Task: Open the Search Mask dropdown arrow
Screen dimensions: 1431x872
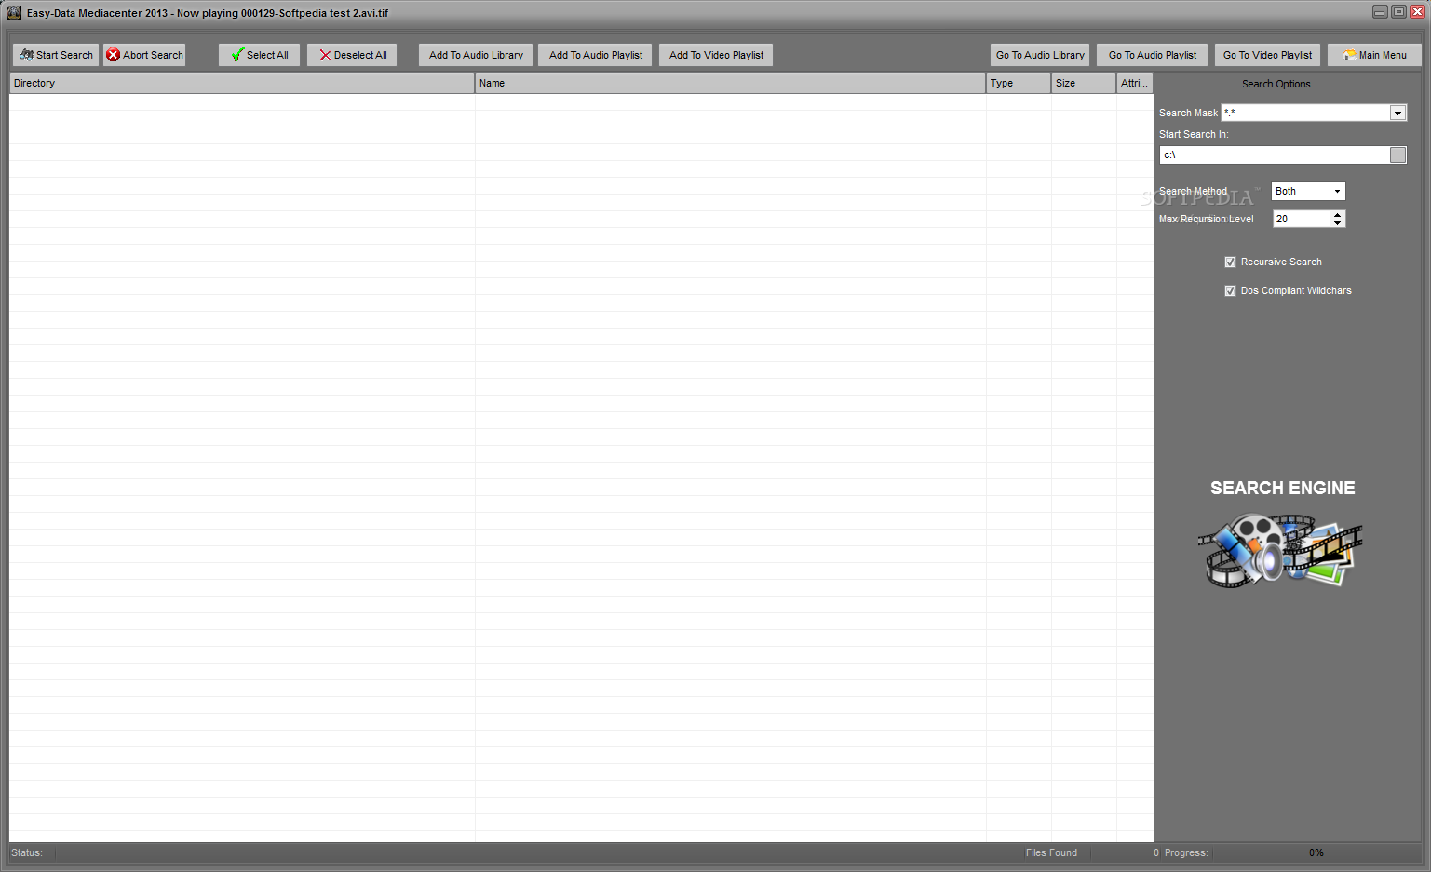Action: click(1397, 113)
